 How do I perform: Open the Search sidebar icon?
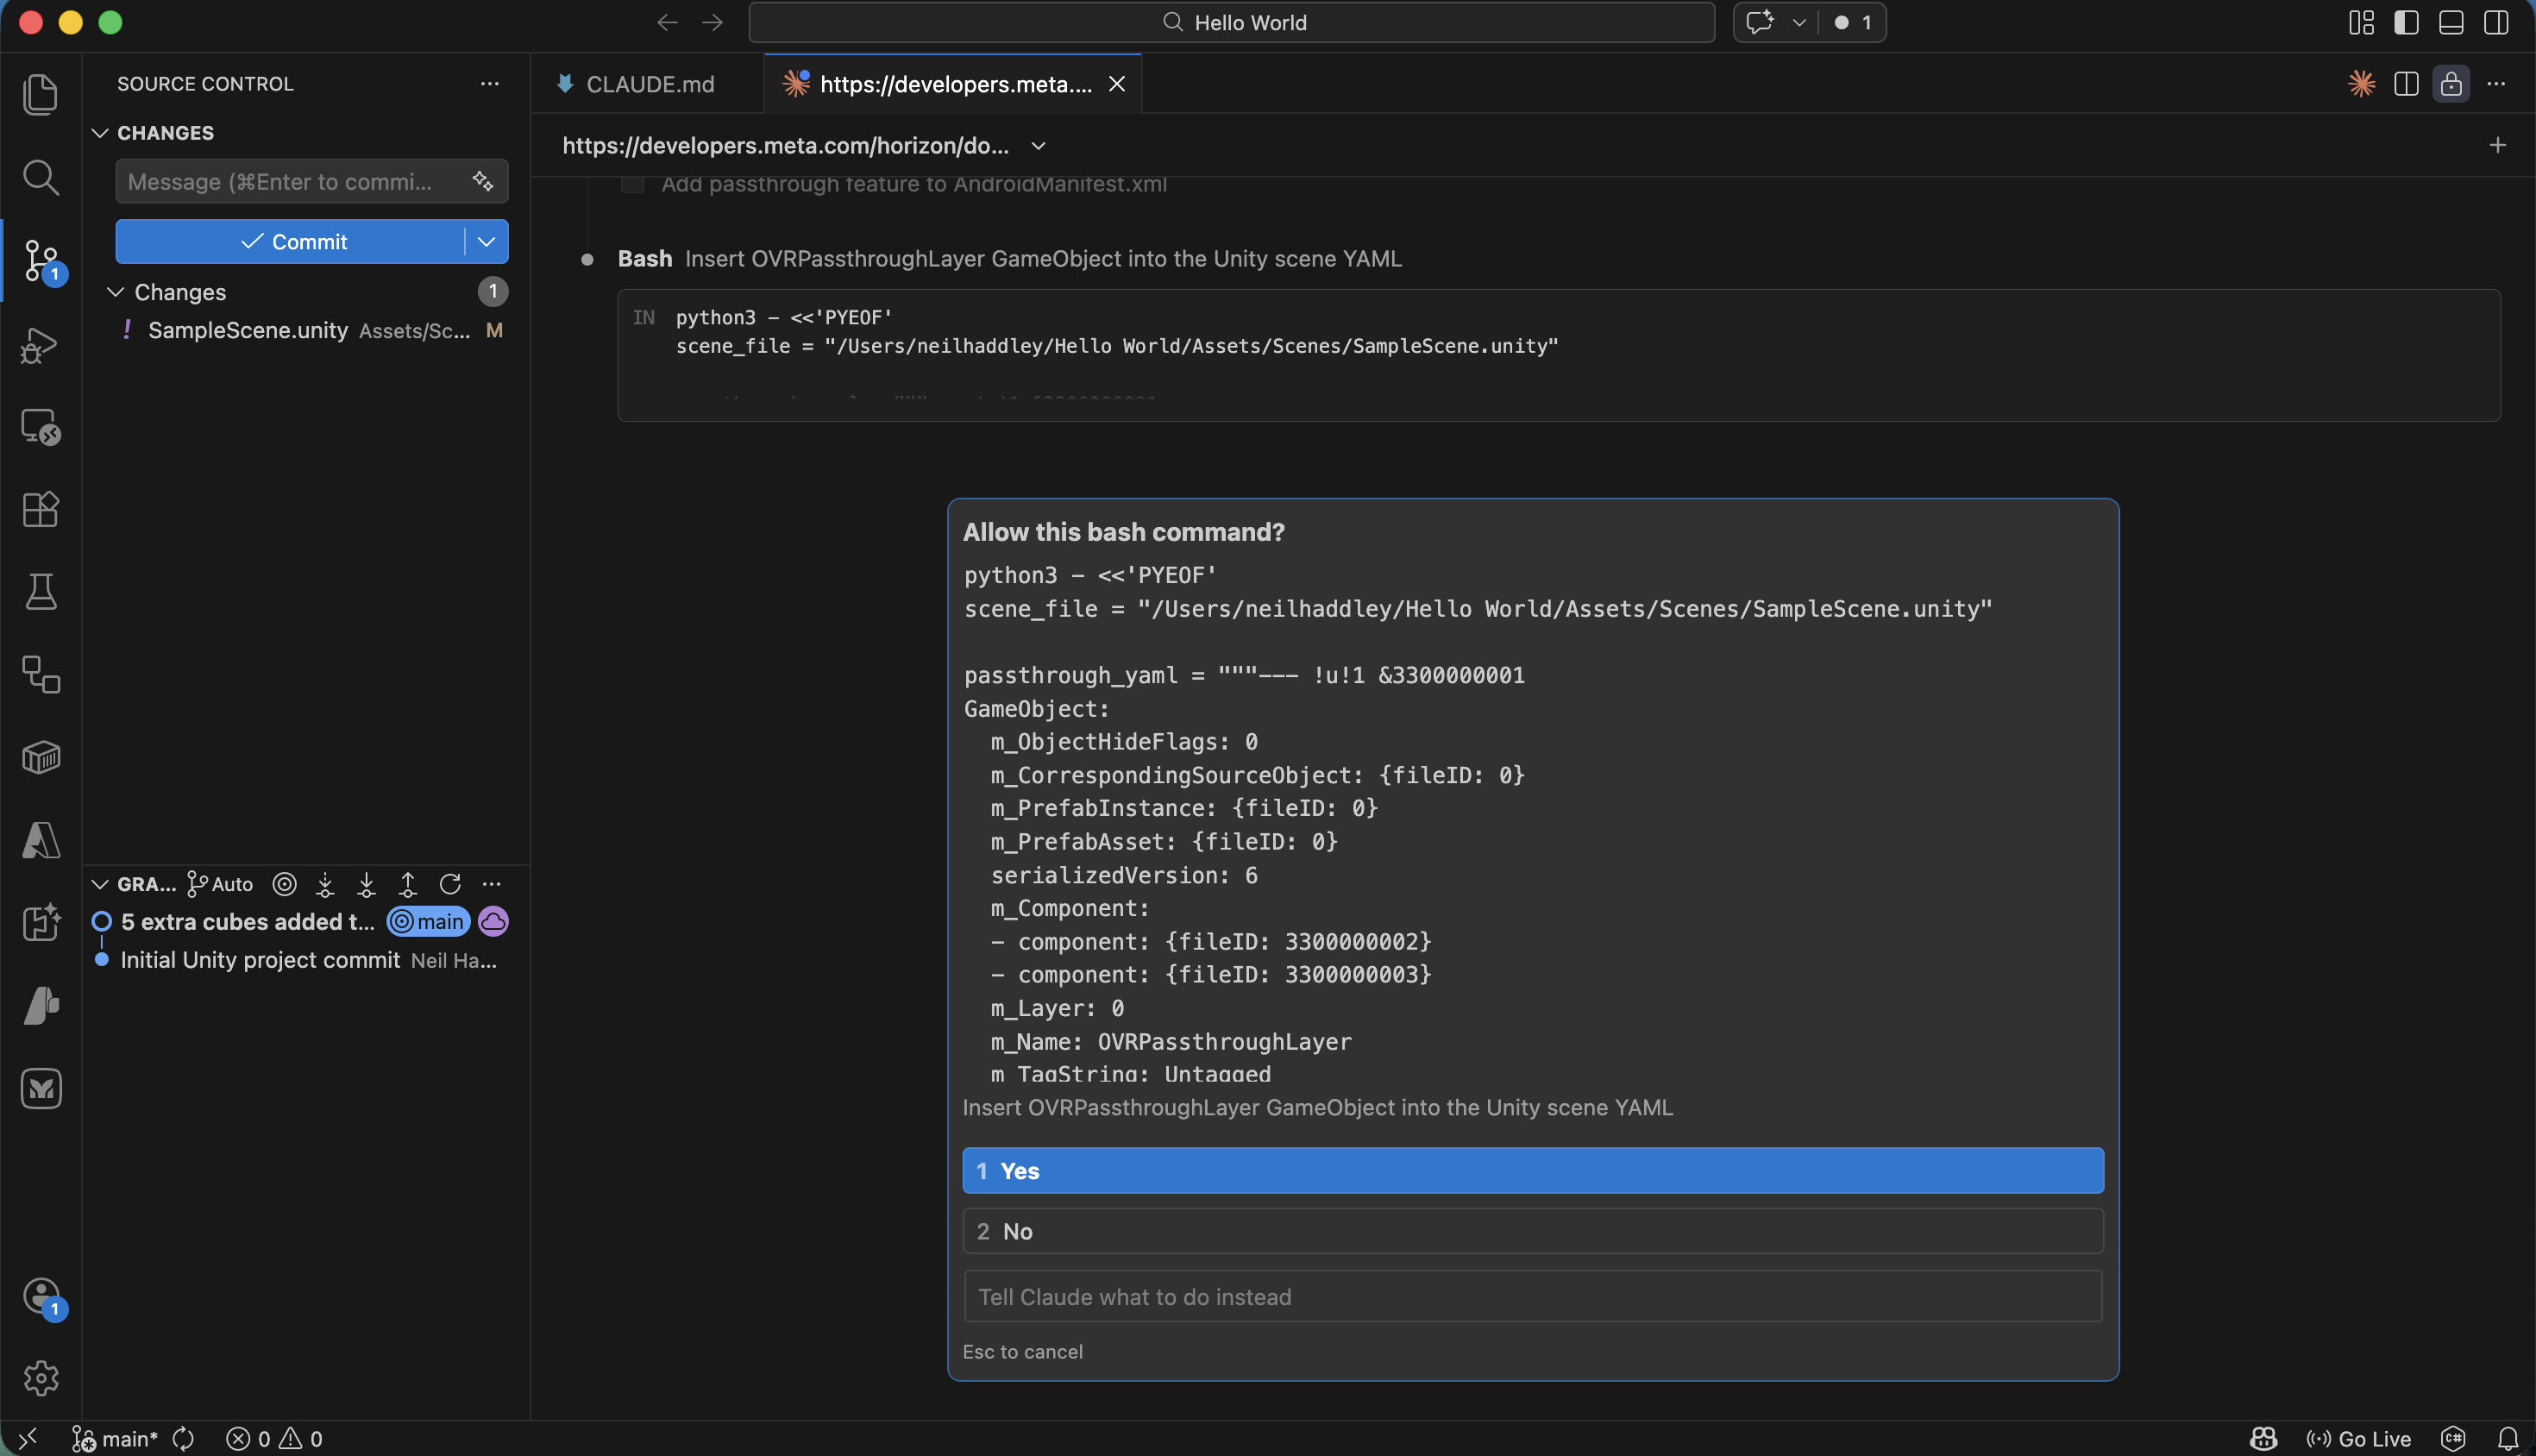coord(41,177)
